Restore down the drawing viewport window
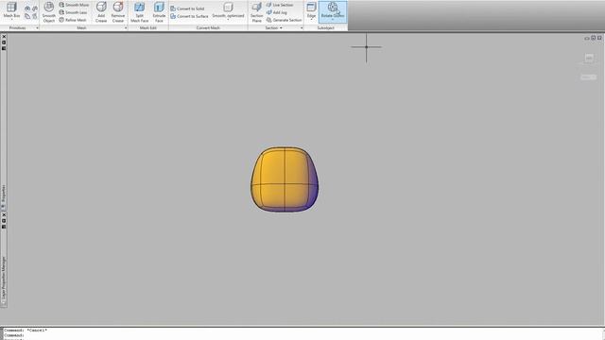 pyautogui.click(x=593, y=38)
